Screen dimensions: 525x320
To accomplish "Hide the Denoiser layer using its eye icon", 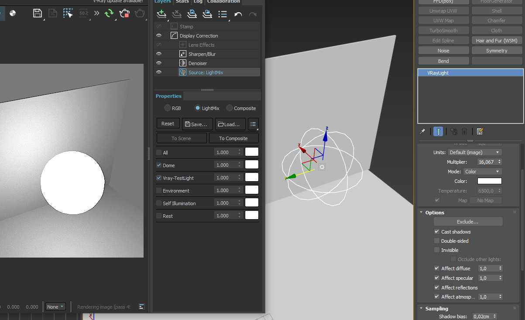I will [x=159, y=63].
